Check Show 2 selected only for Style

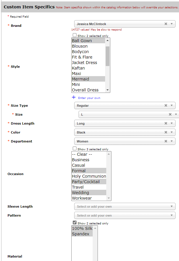[74, 35]
